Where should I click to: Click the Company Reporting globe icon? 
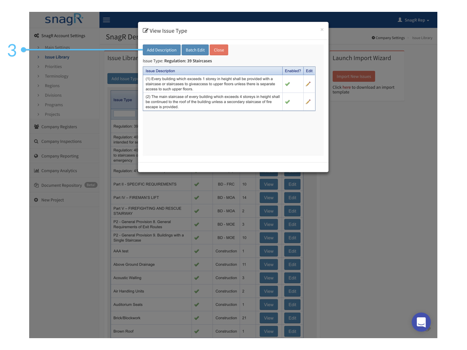pos(36,156)
